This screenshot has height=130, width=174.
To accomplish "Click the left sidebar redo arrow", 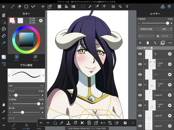I will 4,119.
